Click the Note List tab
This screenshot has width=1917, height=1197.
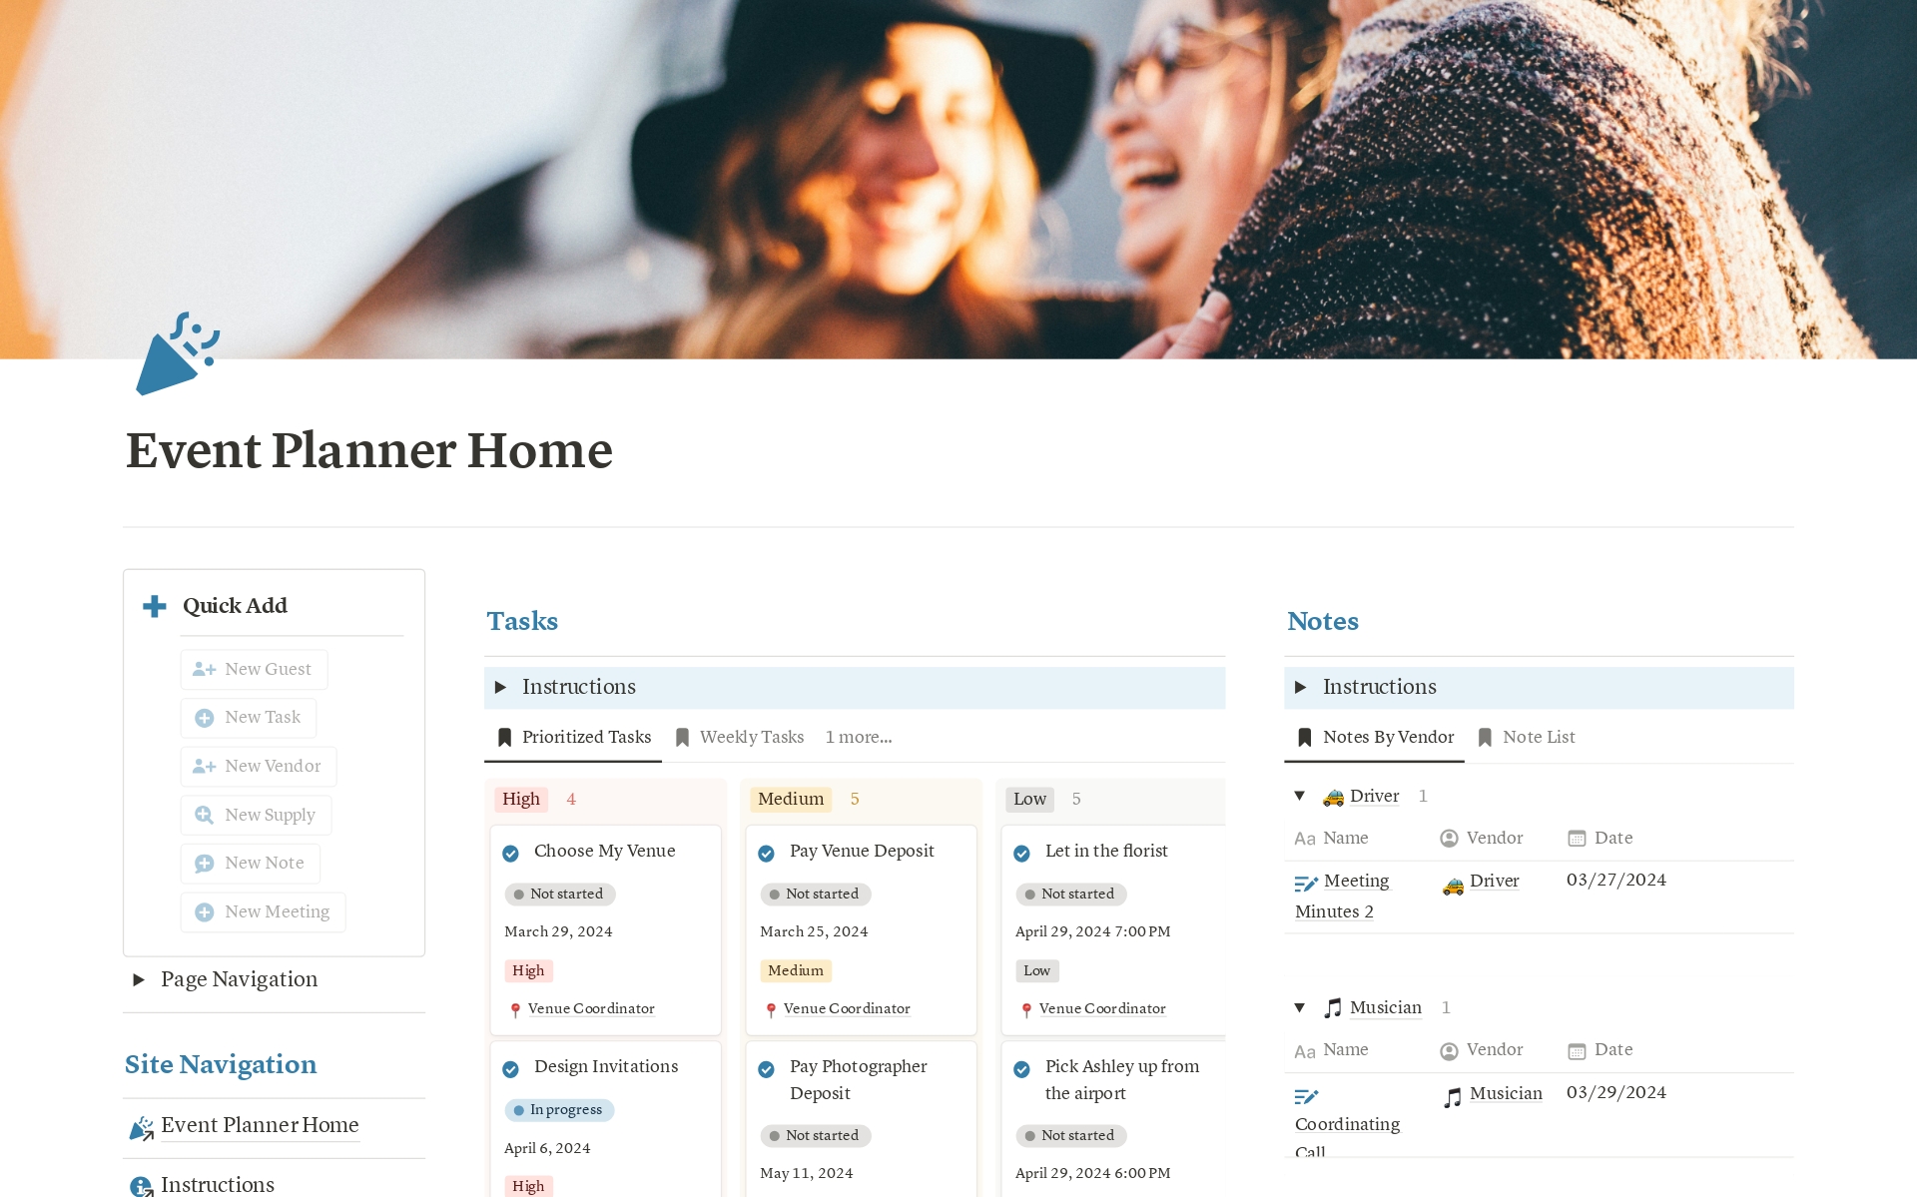[1535, 735]
